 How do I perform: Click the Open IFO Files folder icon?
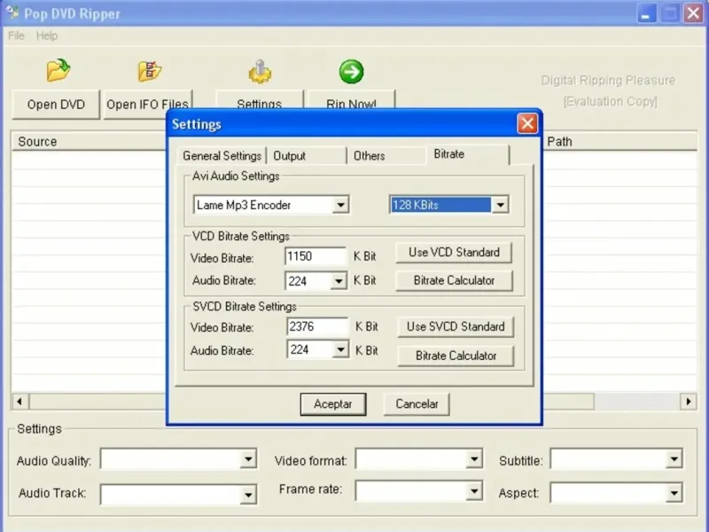(x=150, y=71)
